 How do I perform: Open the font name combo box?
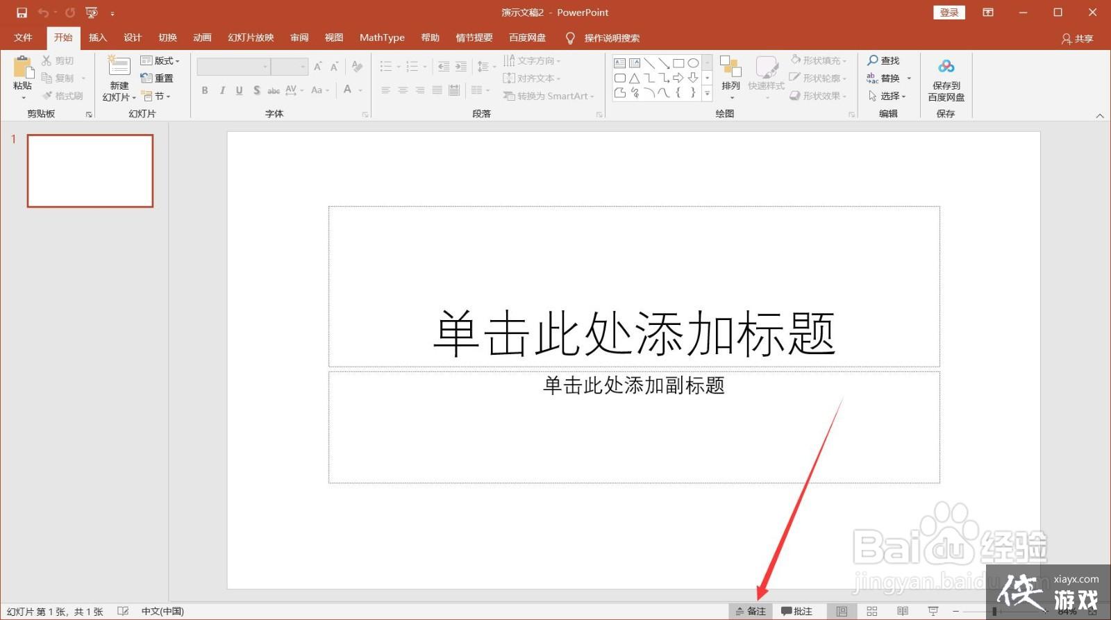click(233, 67)
